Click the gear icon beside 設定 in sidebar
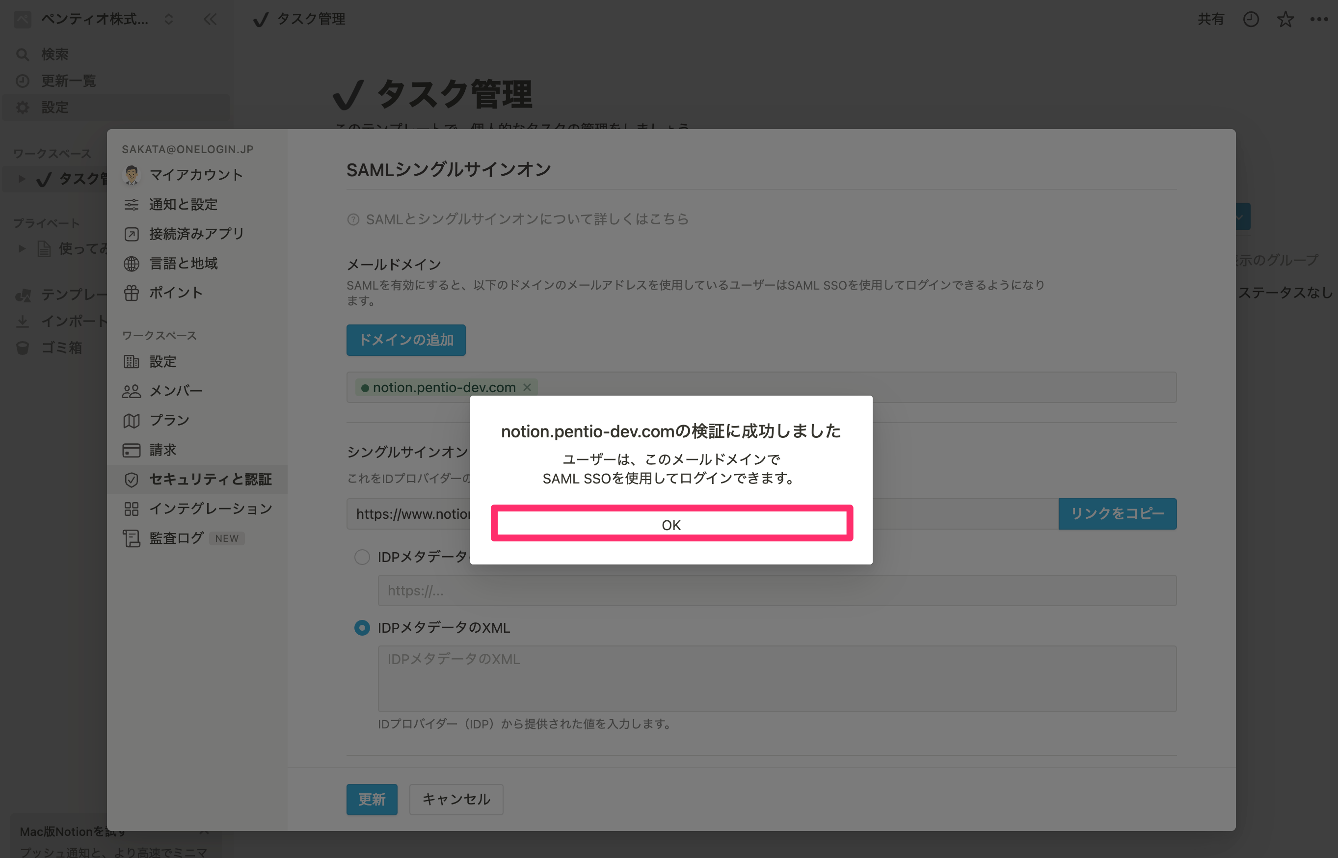 tap(22, 107)
